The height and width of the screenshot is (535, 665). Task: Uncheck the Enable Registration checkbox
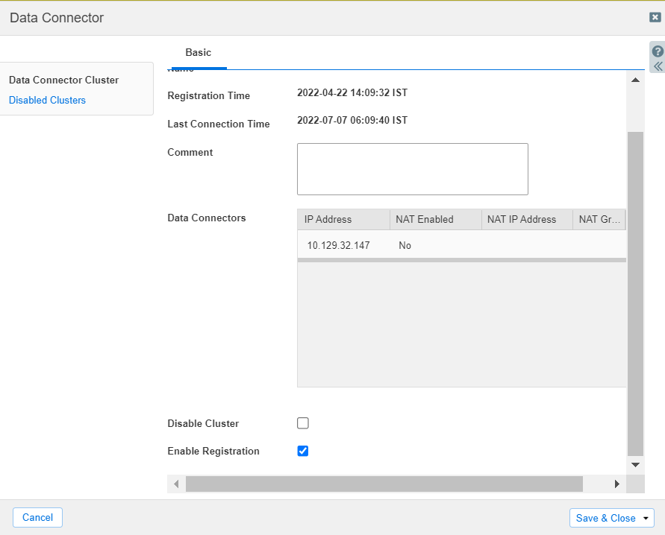[302, 450]
